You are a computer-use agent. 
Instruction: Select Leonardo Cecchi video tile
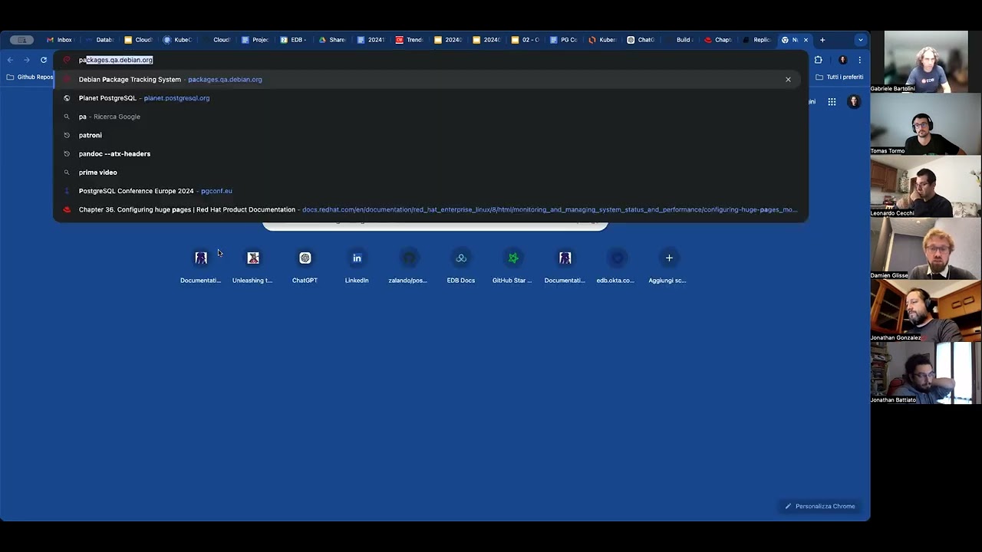pos(925,186)
